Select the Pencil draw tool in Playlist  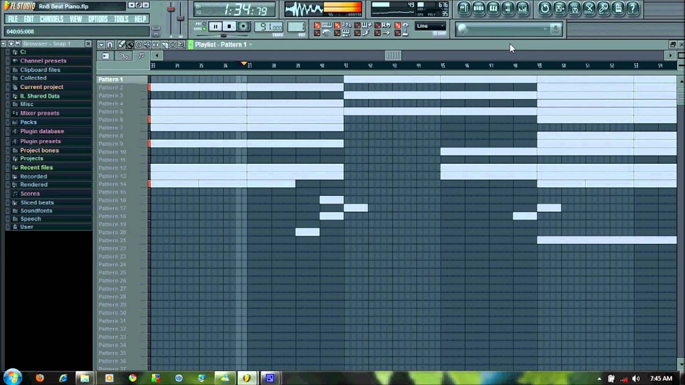point(121,44)
